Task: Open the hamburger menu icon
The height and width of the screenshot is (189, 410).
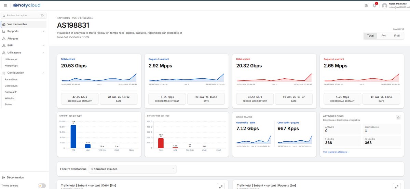Action: [x=5, y=5]
